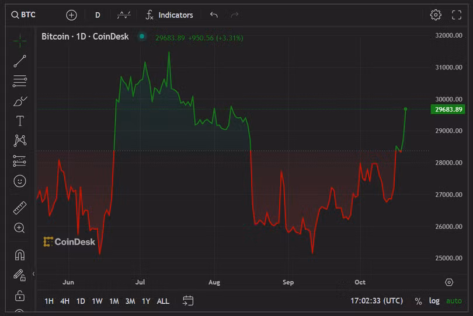Enter fullscreen mode
The height and width of the screenshot is (316, 473).
coord(457,15)
